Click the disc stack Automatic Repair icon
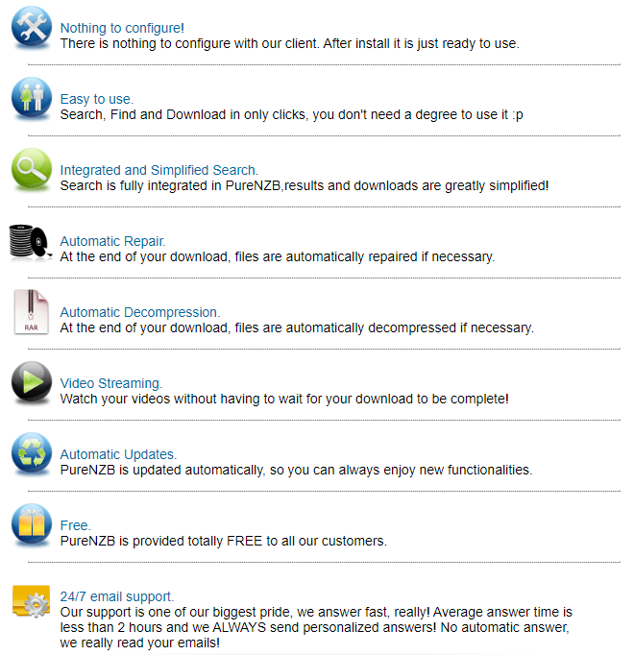Screen dimensions: 634x655 31,240
